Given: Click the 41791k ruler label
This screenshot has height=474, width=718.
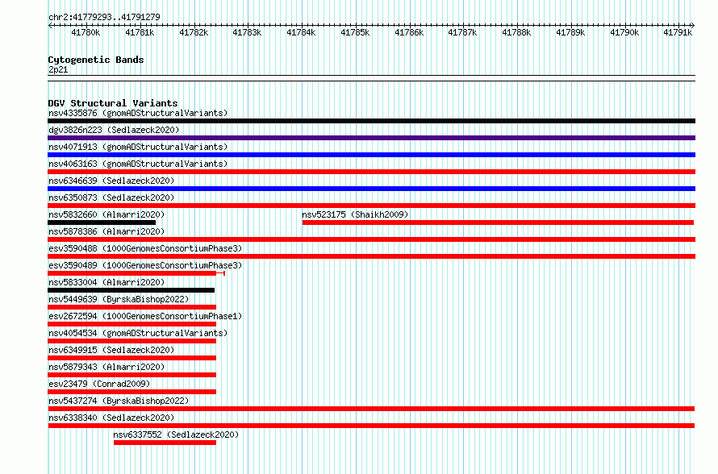Looking at the screenshot, I should click(678, 32).
